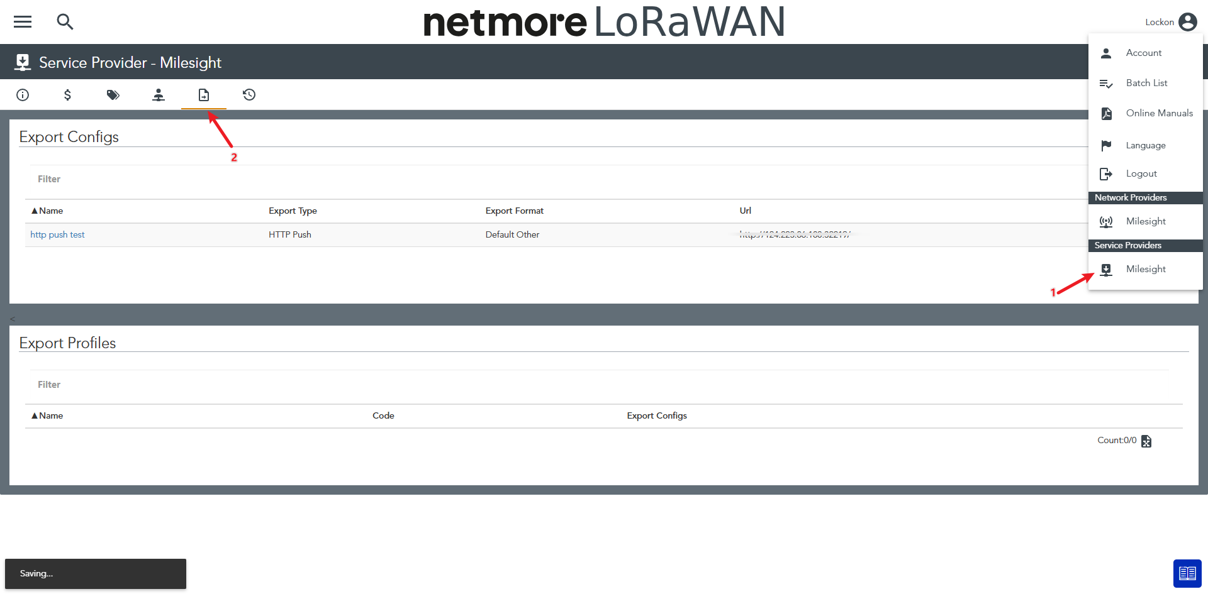The width and height of the screenshot is (1208, 594).
Task: Open the Lockon user profile icon
Action: 1187,22
